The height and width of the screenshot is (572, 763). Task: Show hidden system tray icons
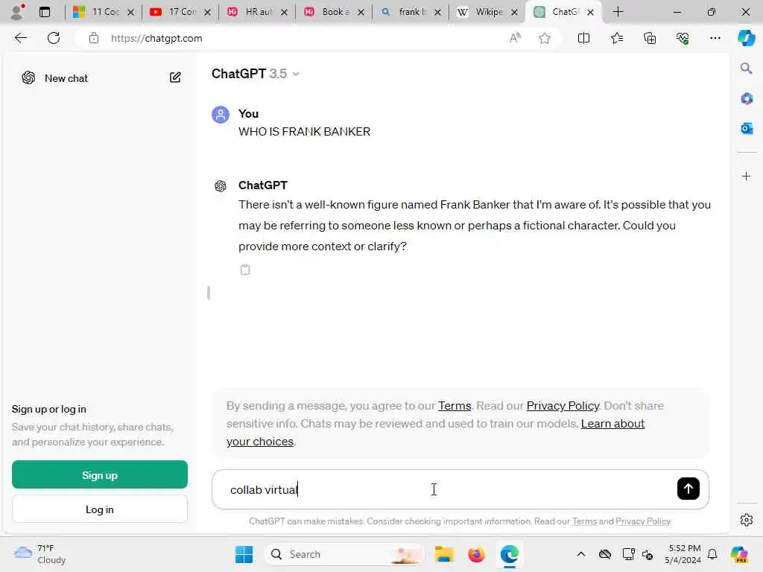581,554
